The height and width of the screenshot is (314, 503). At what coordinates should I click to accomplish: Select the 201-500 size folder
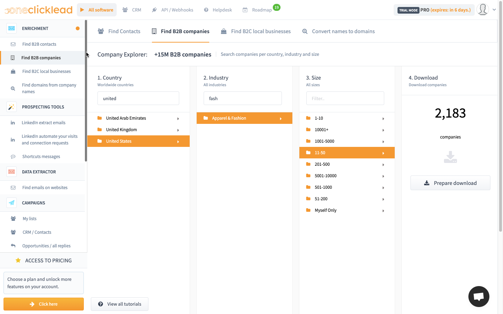click(x=347, y=164)
